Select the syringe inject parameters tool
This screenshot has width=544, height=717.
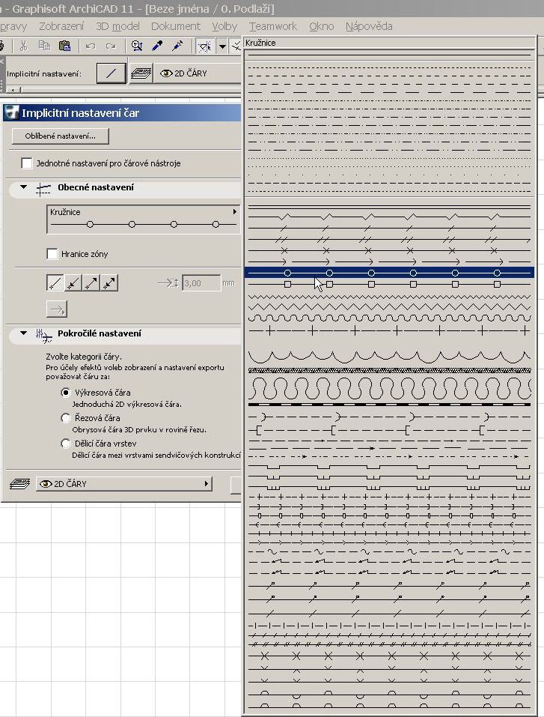click(x=177, y=46)
